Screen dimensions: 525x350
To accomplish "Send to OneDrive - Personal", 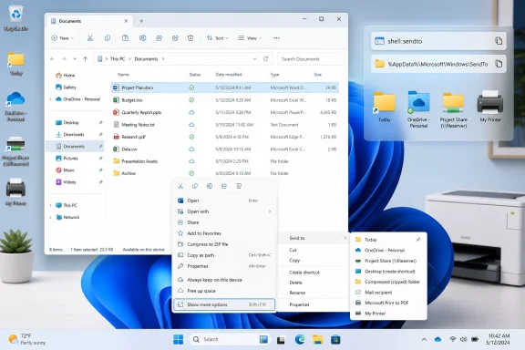I will coord(388,251).
